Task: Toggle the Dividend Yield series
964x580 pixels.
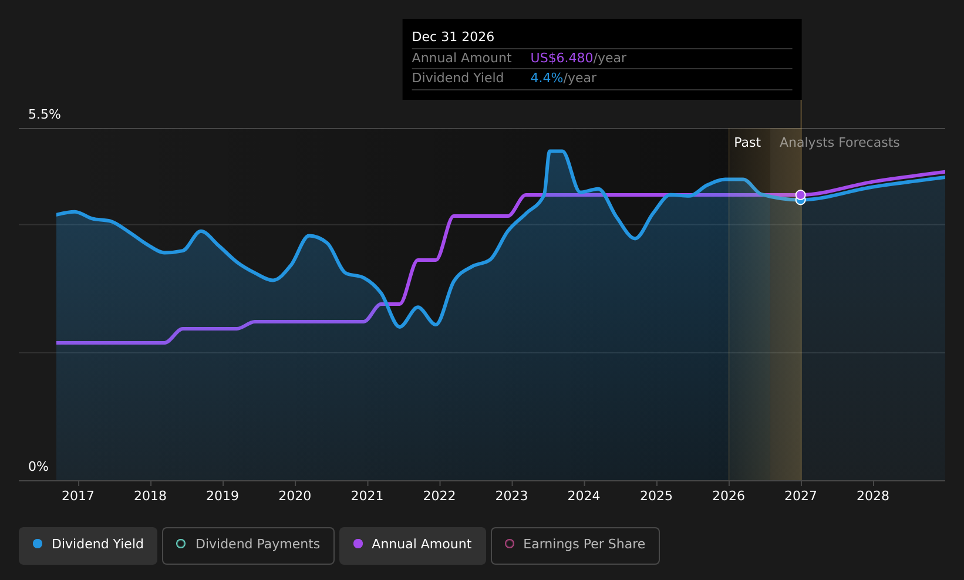Action: pyautogui.click(x=88, y=545)
